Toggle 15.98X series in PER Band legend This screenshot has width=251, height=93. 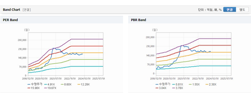pos(34,88)
